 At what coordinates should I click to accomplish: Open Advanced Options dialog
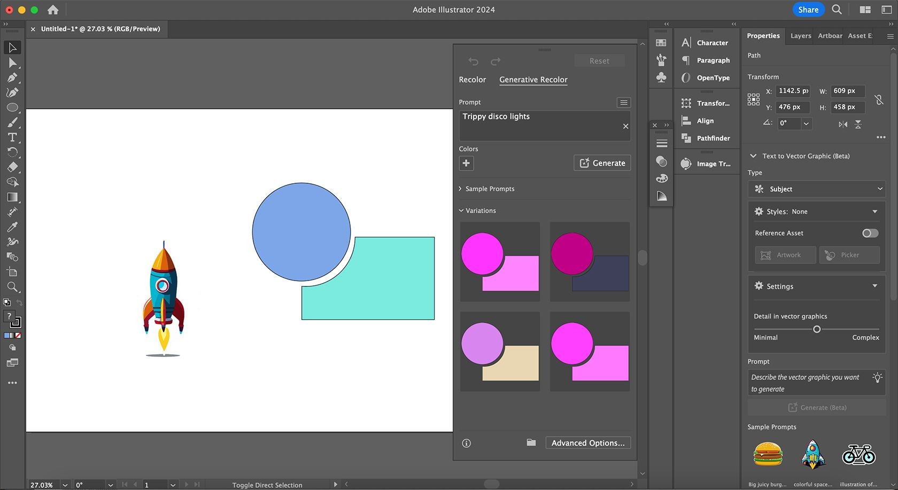point(588,443)
